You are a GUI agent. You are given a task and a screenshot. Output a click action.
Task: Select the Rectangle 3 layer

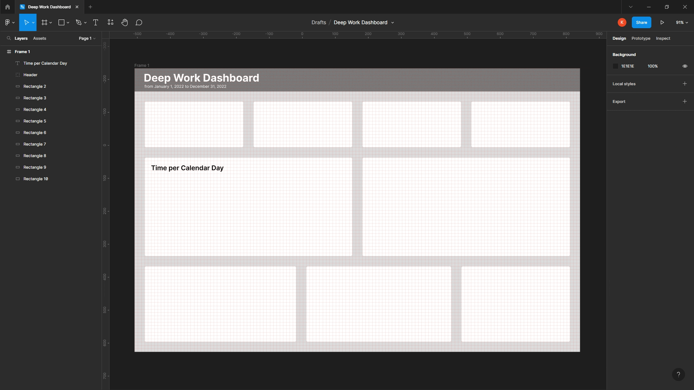[51, 98]
